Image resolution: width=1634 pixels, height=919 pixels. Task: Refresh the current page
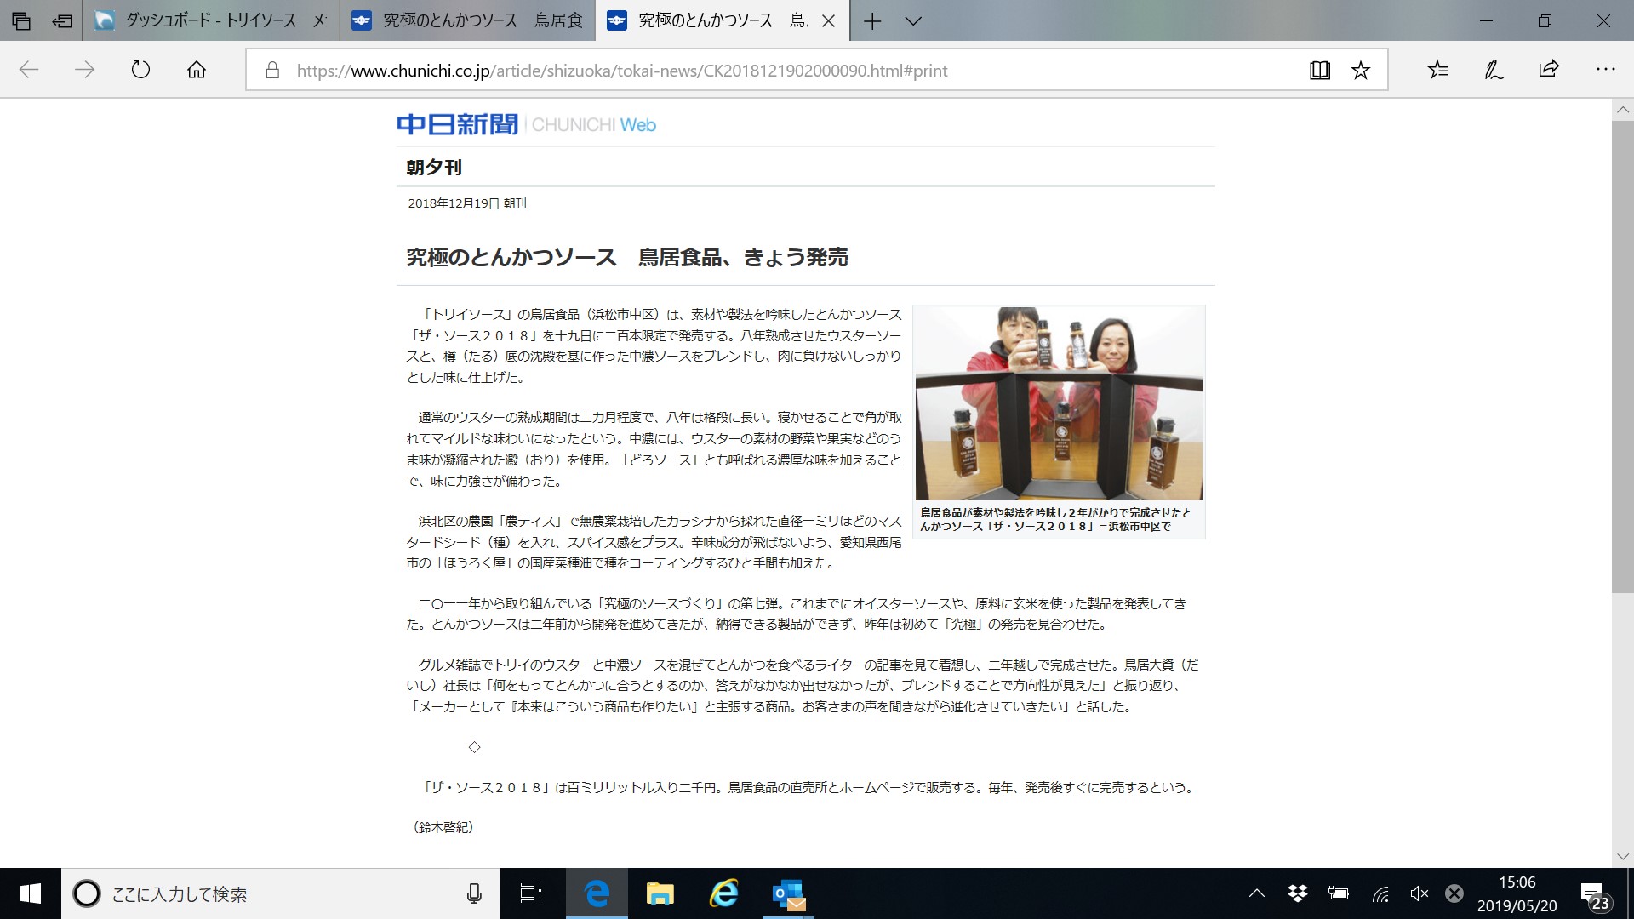click(140, 70)
